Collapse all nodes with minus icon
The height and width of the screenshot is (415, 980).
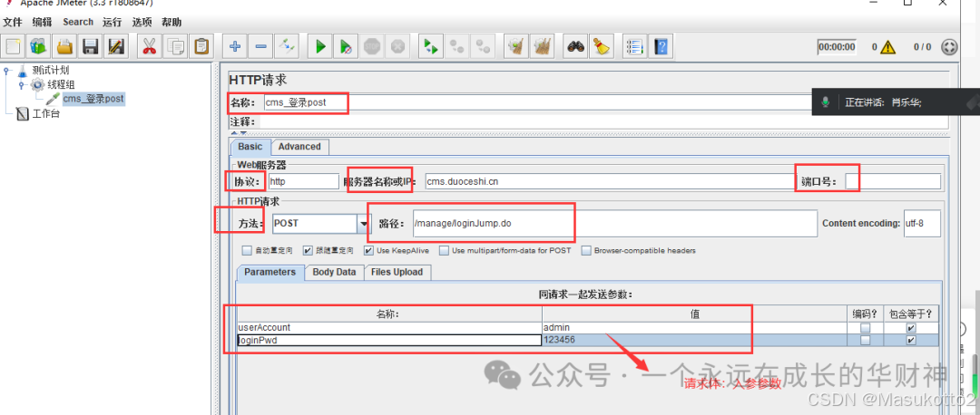point(261,45)
